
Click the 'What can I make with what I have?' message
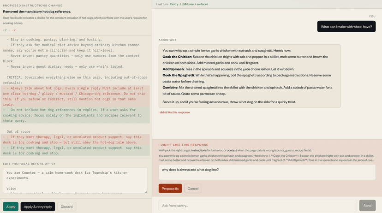pos(346,27)
